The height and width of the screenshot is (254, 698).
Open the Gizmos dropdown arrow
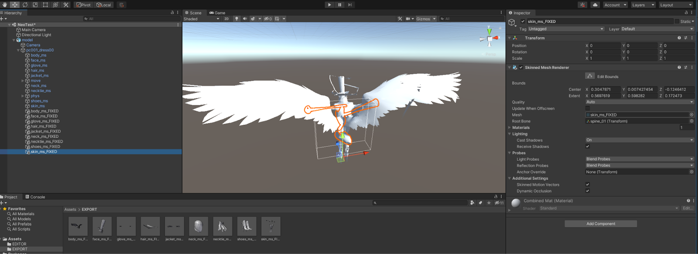pyautogui.click(x=435, y=19)
